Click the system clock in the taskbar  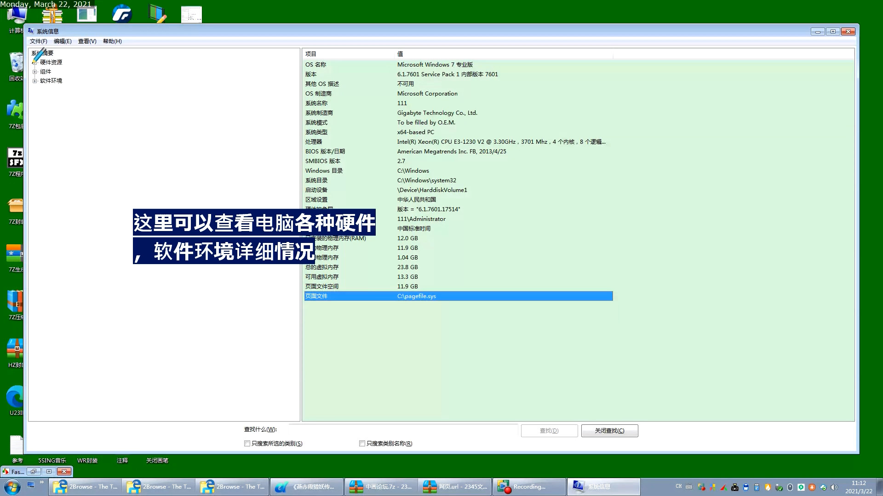[859, 486]
